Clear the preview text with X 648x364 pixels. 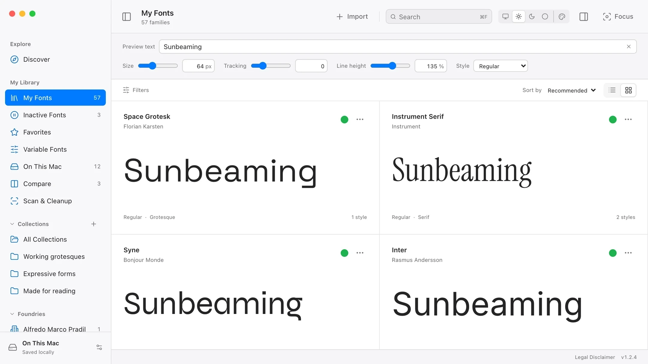[629, 46]
